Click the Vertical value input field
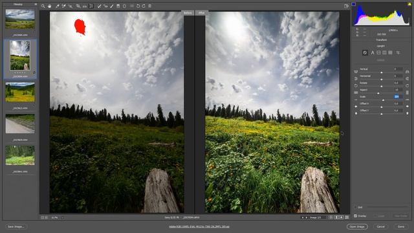 click(x=398, y=69)
